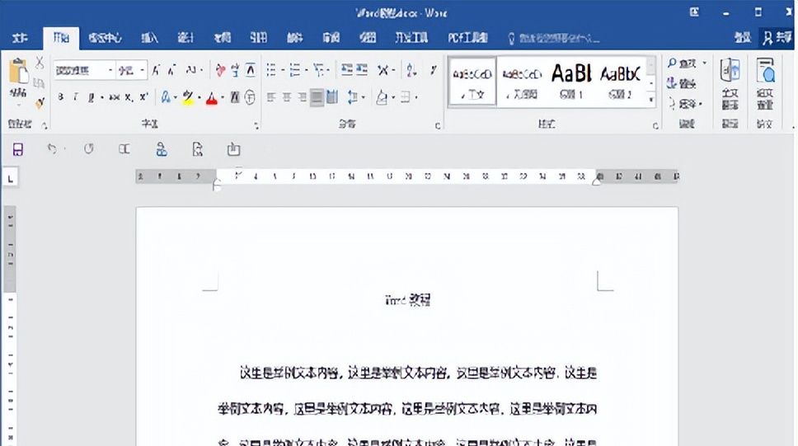This screenshot has width=798, height=446.
Task: Switch to the Developer Tools tab
Action: point(411,38)
